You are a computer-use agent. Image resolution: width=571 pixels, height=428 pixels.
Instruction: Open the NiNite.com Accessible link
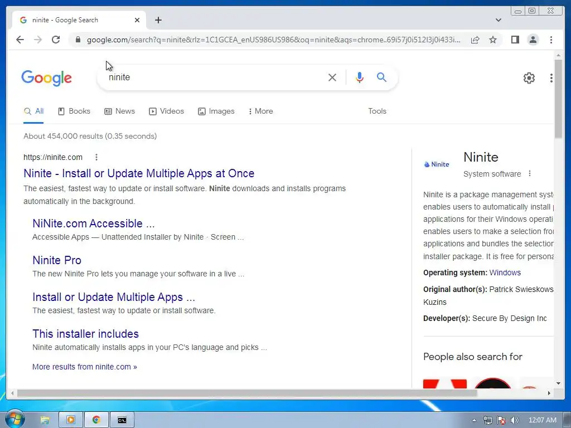click(94, 223)
